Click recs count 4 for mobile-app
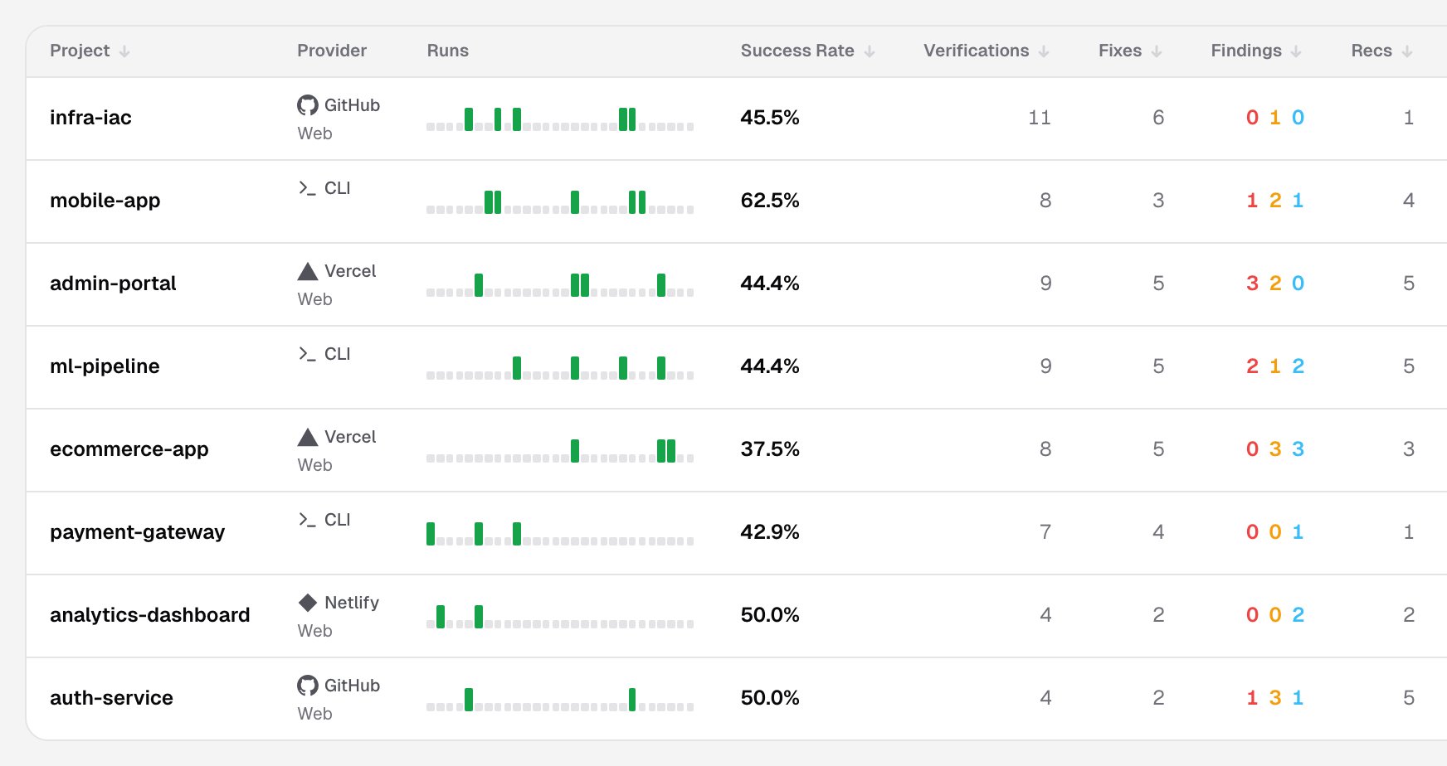The height and width of the screenshot is (766, 1447). coord(1409,201)
